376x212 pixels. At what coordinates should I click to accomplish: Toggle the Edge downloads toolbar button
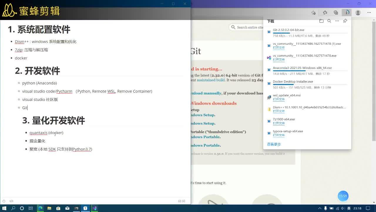(x=347, y=13)
